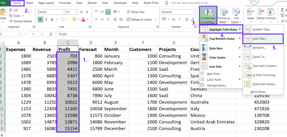
Task: Click the Insert Function fx icon
Action: click(x=51, y=34)
